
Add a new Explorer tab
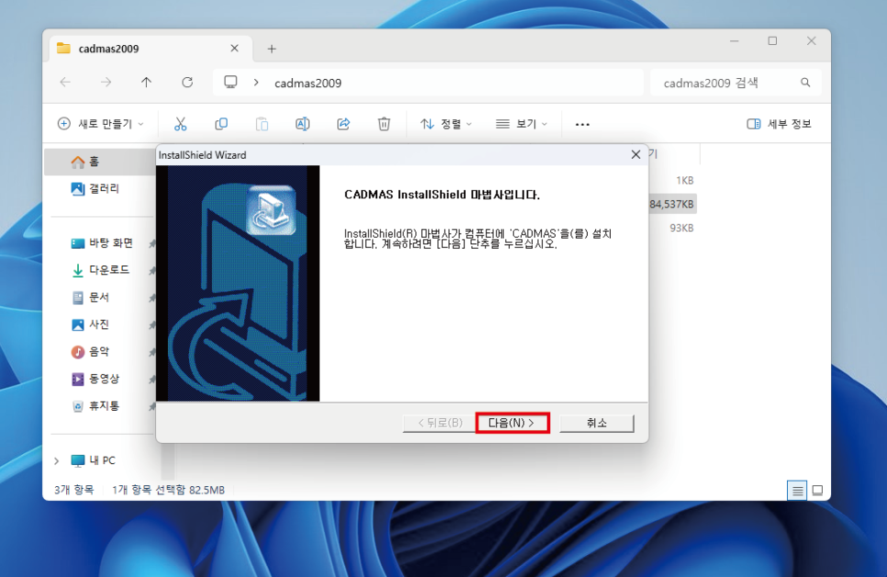click(x=272, y=50)
